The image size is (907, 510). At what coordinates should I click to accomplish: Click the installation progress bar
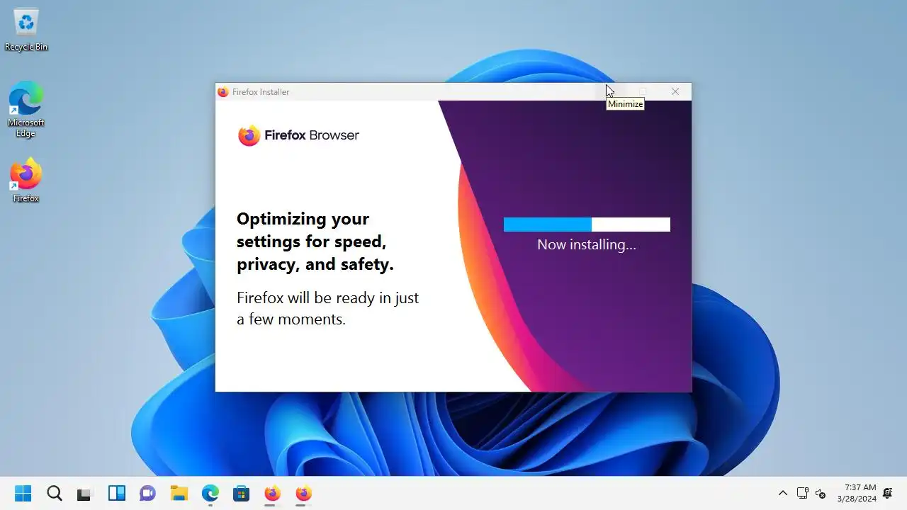click(587, 225)
